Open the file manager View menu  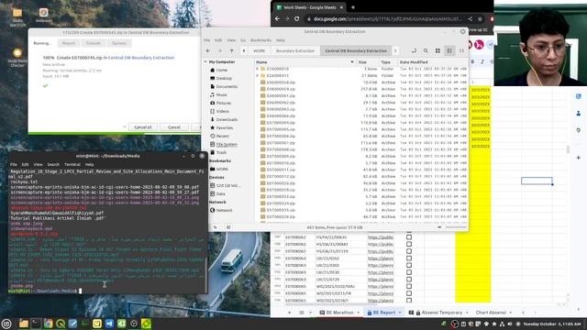pyautogui.click(x=231, y=40)
